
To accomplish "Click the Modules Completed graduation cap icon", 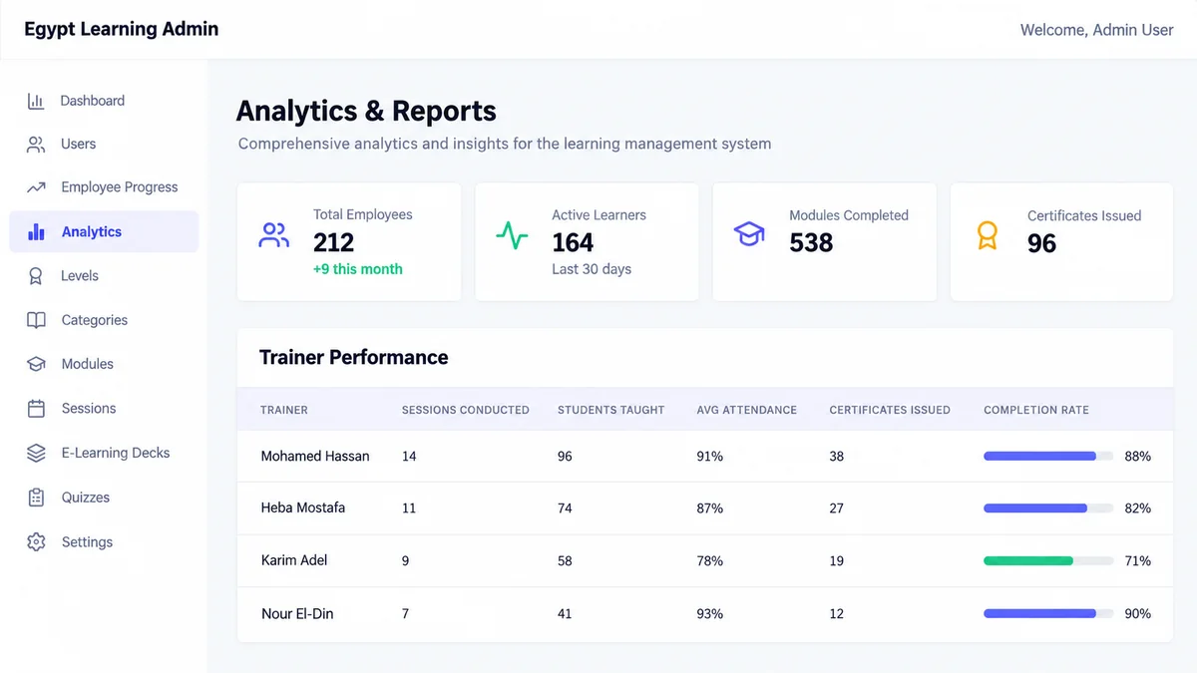I will click(x=749, y=235).
